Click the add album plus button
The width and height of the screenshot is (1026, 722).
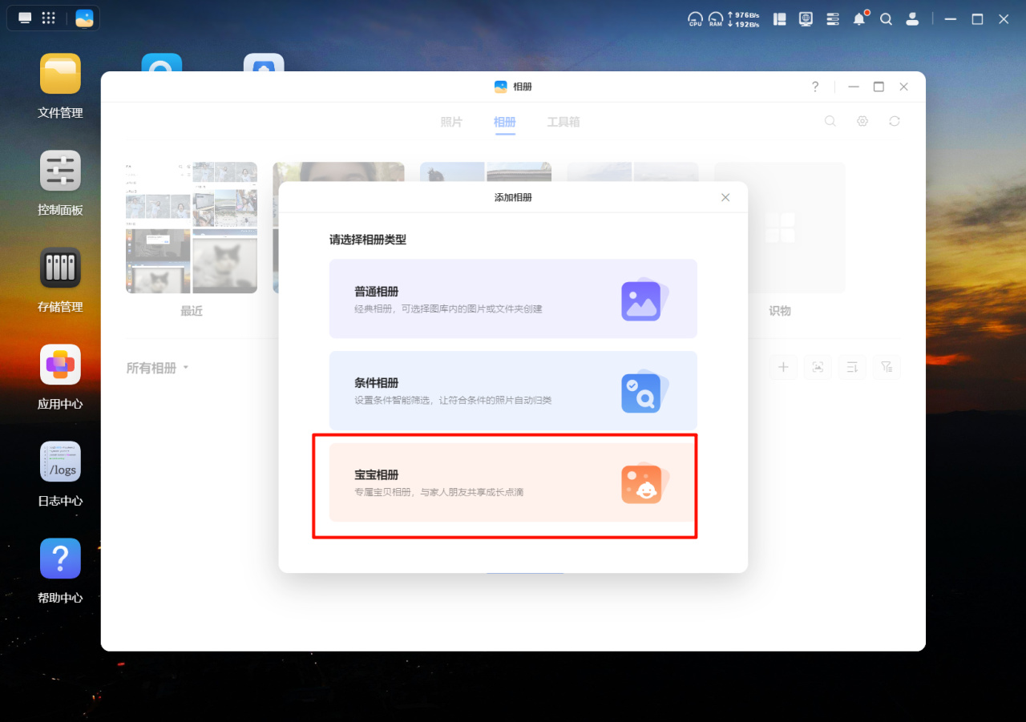(x=783, y=367)
